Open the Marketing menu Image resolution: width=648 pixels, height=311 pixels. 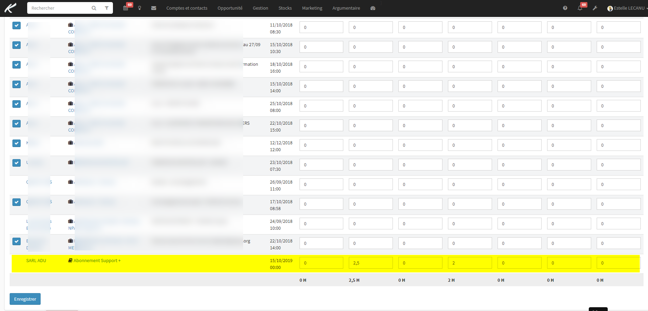coord(312,8)
